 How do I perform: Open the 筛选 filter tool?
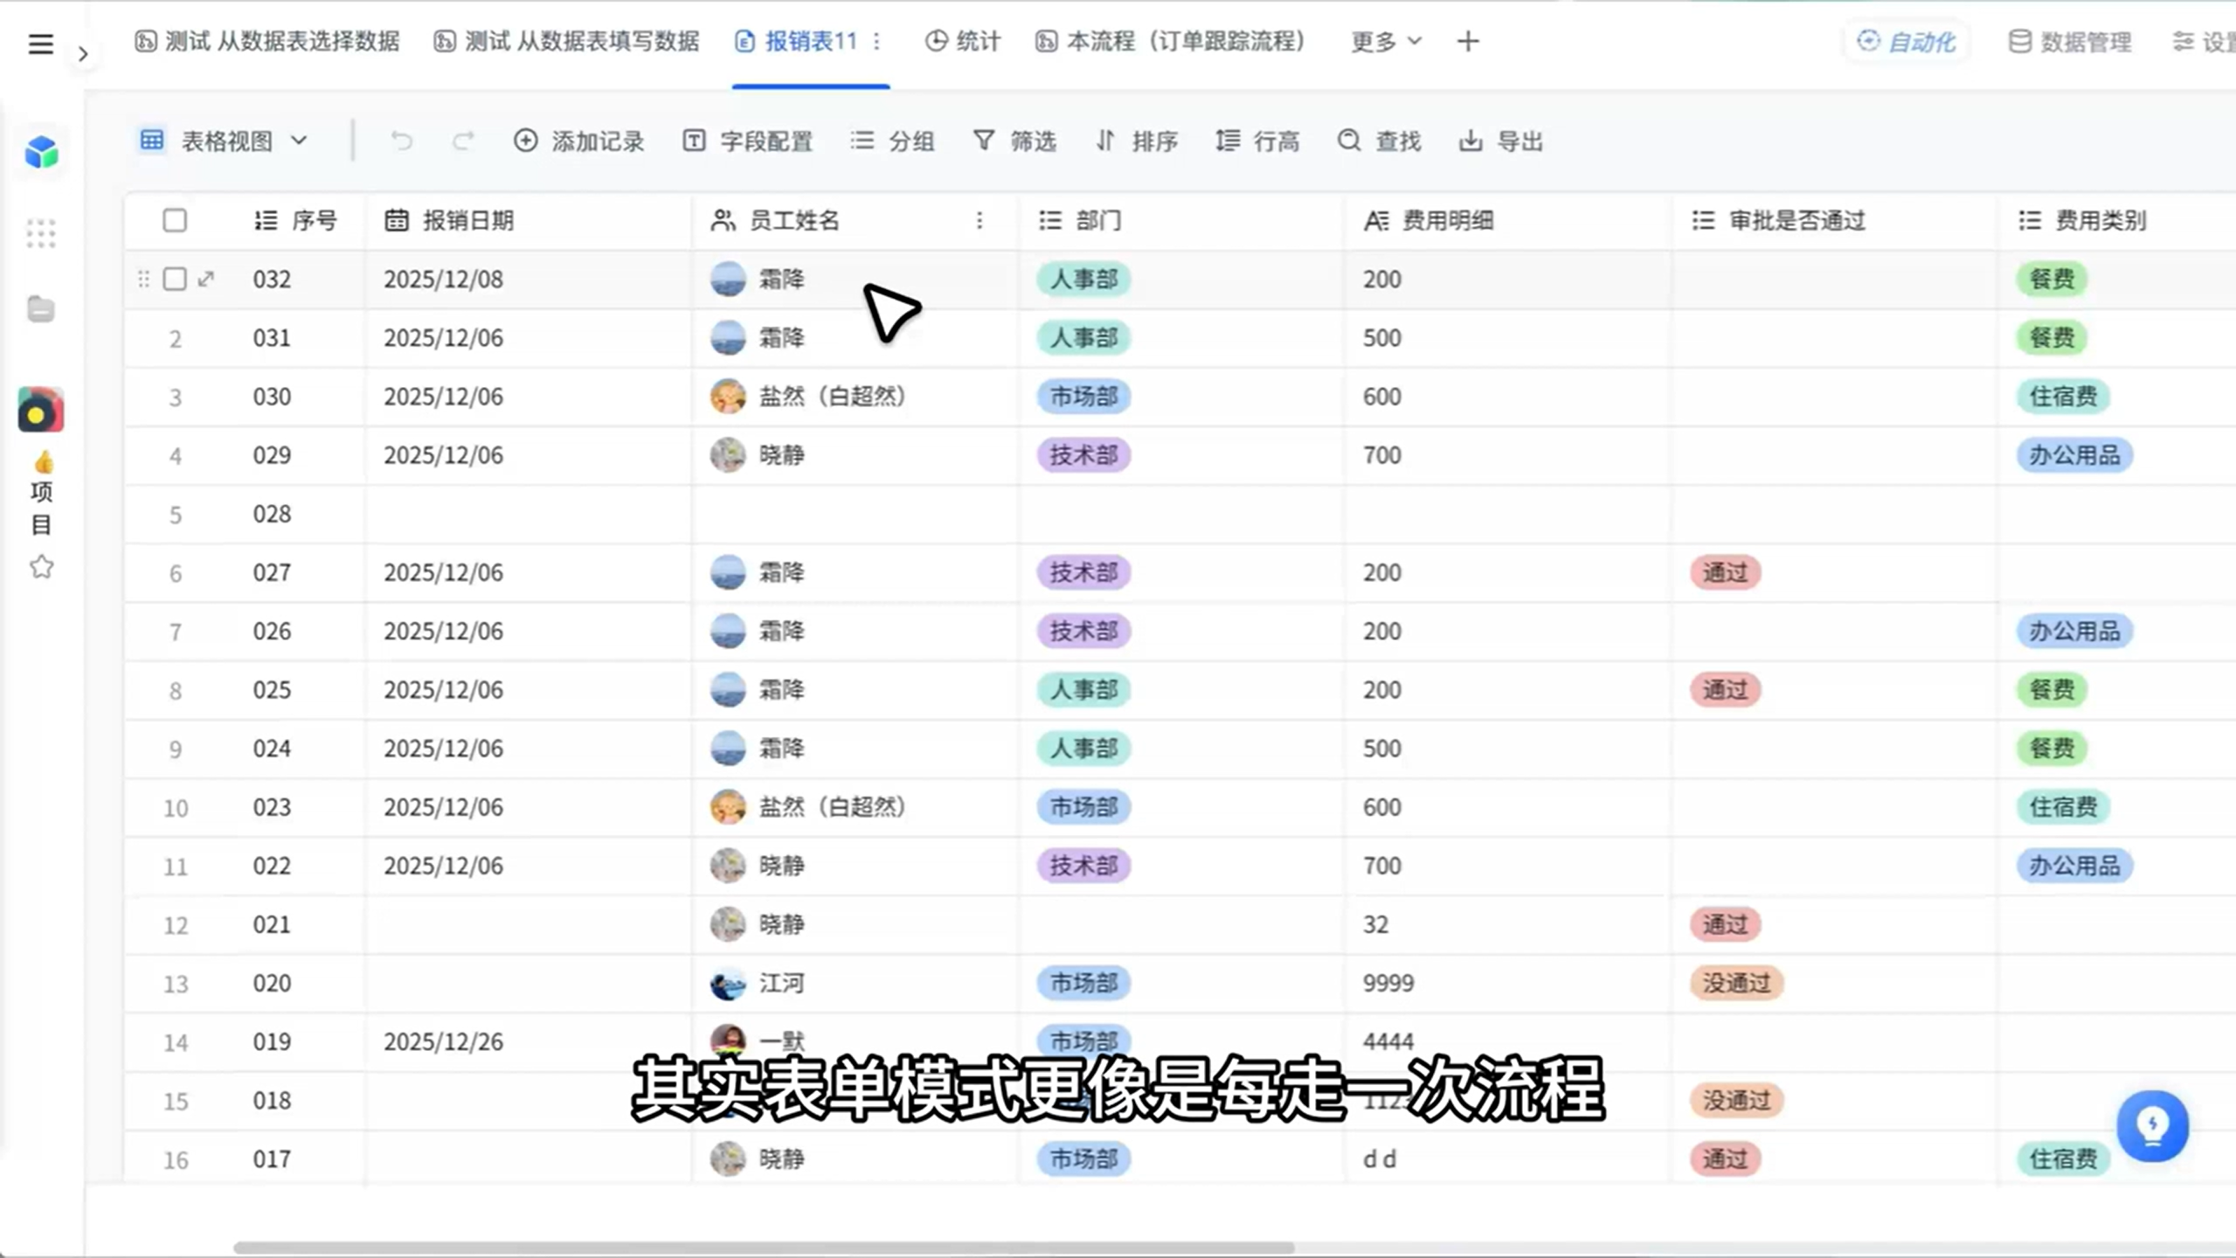click(1014, 141)
